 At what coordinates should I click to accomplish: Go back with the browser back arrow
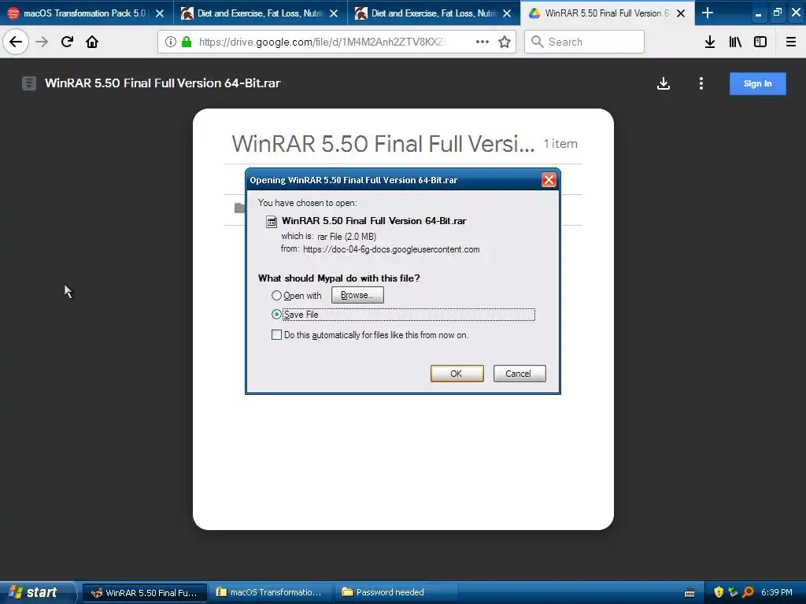(16, 42)
